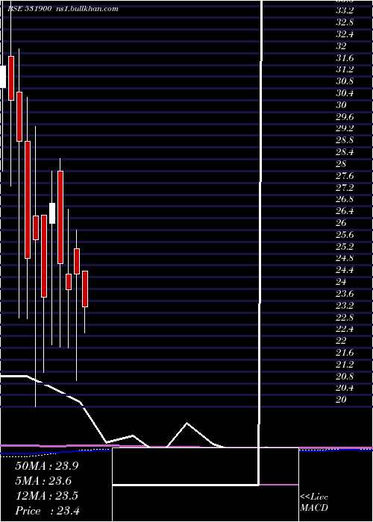Select the '5MA : 23.6' readout
Viewport: 373px width, 522px height.
point(43,481)
